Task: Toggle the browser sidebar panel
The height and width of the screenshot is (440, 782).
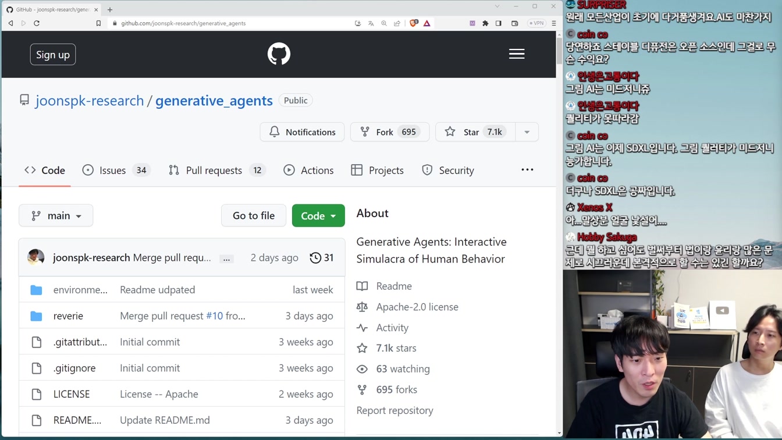Action: coord(499,23)
